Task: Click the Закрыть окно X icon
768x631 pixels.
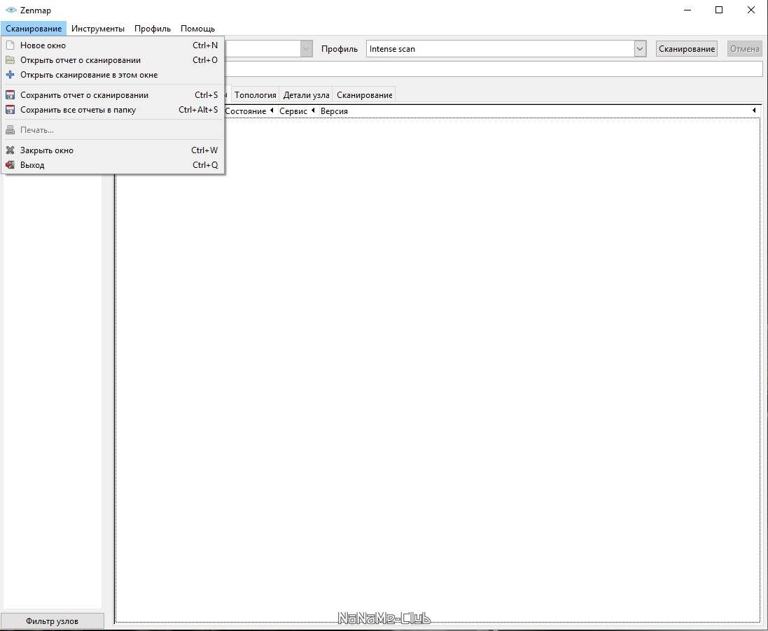Action: click(x=10, y=150)
